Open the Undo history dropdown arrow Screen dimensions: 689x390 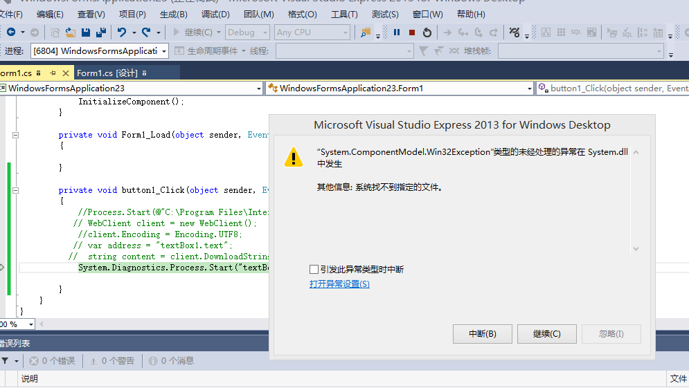(134, 32)
